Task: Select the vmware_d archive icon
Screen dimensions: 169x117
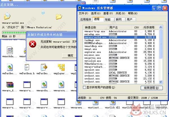Action: click(10, 84)
